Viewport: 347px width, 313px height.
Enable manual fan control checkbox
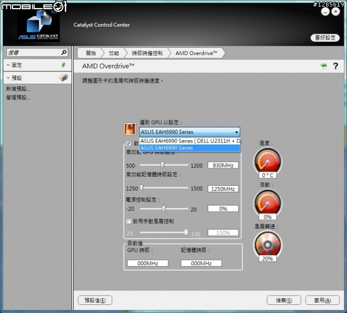click(128, 221)
